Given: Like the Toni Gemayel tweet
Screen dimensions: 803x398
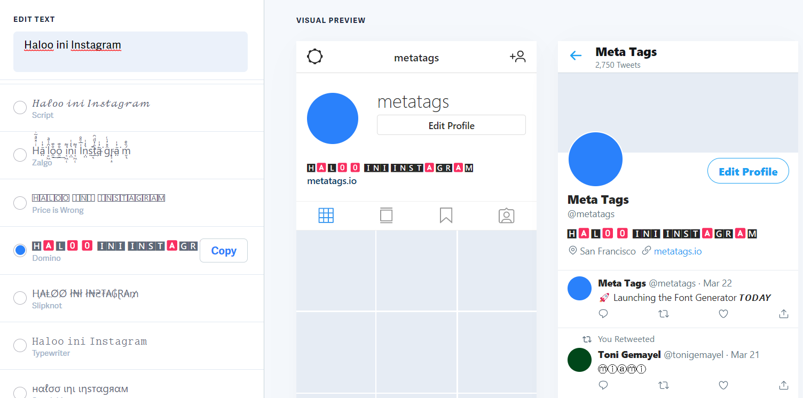Looking at the screenshot, I should 723,385.
